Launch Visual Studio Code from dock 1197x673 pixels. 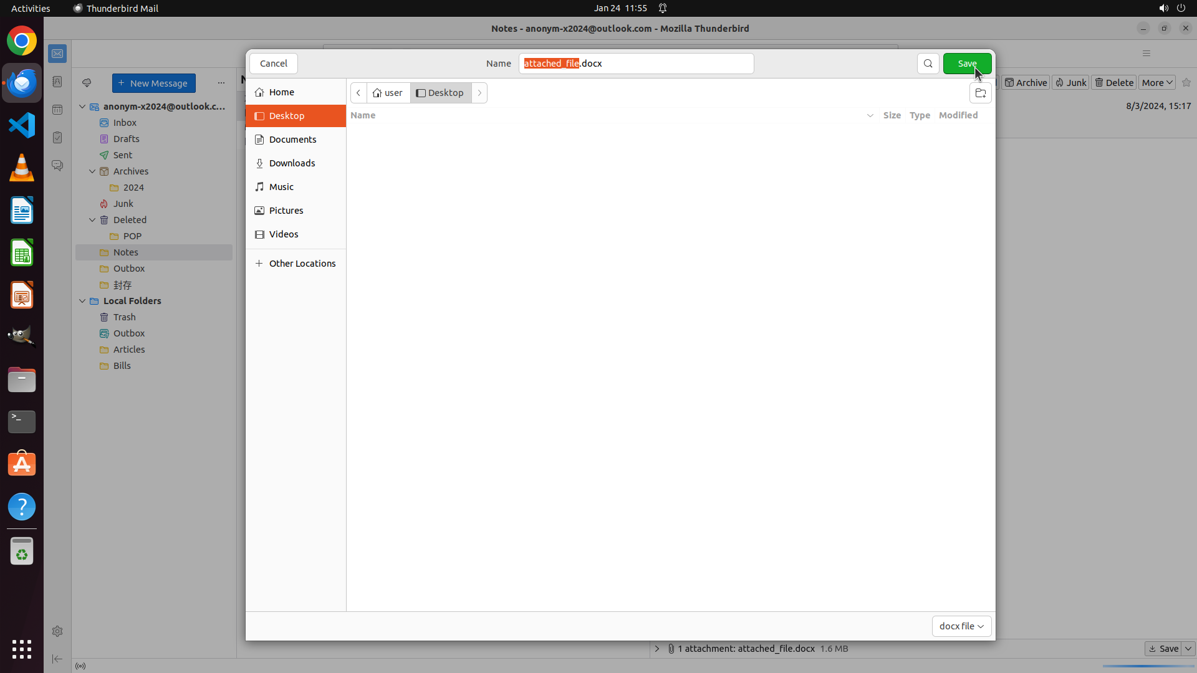click(x=22, y=125)
